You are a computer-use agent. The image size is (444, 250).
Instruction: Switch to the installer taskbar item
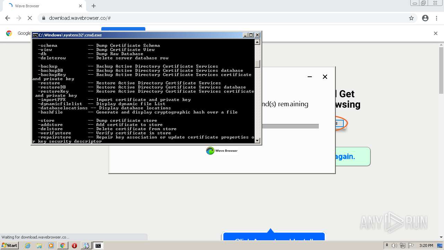click(x=86, y=245)
